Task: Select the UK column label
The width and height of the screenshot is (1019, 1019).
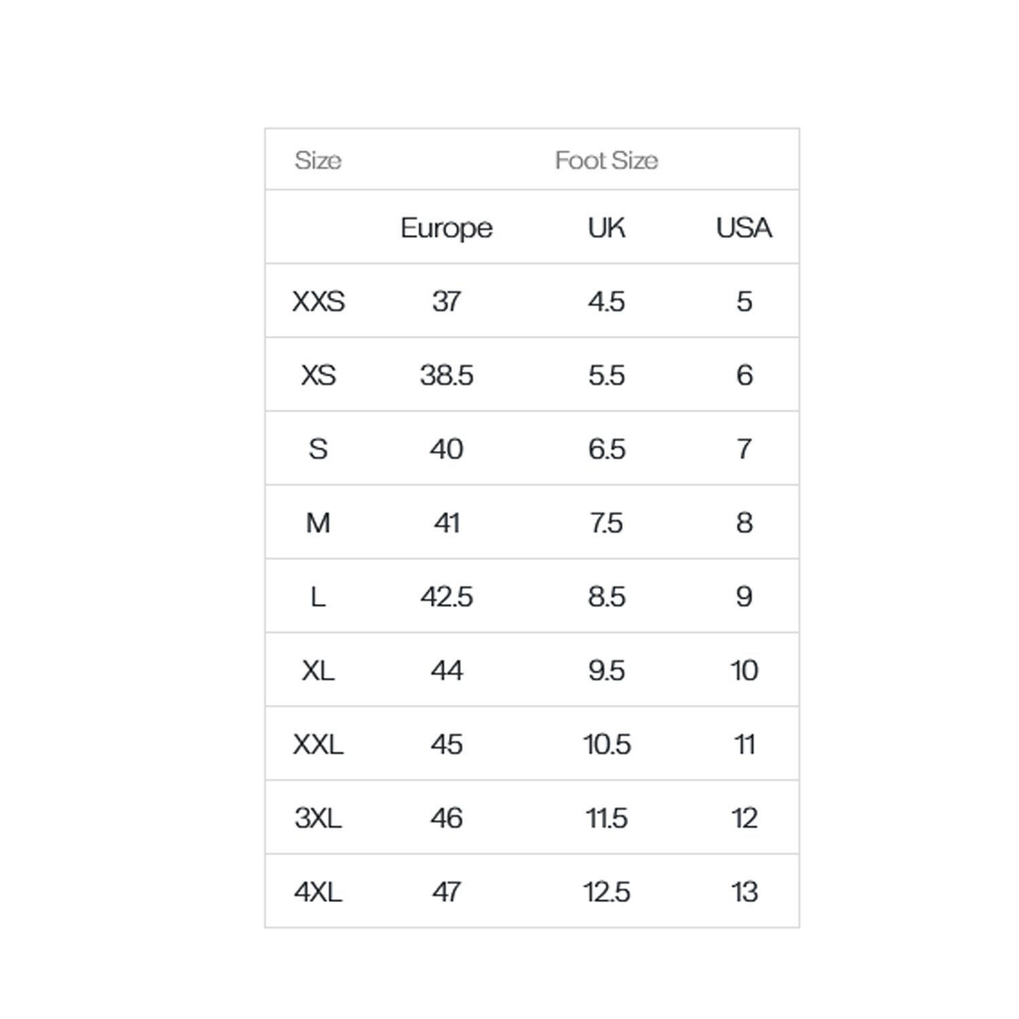Action: pyautogui.click(x=607, y=228)
